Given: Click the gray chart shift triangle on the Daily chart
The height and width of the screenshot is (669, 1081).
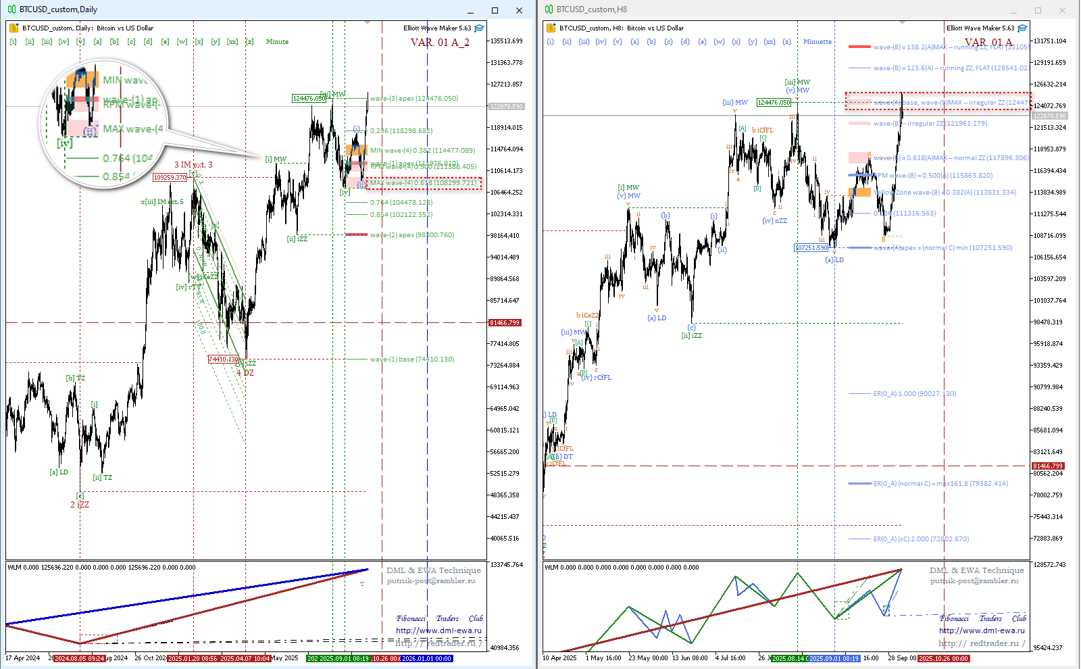Looking at the screenshot, I should click(367, 23).
